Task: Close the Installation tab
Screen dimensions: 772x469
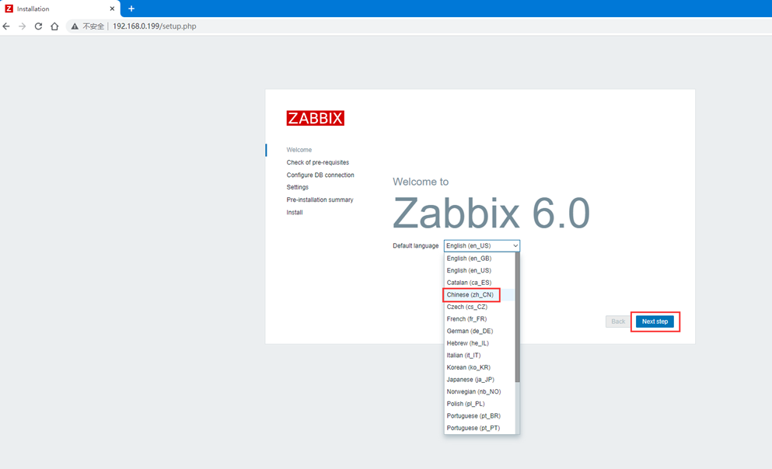Action: 112,9
